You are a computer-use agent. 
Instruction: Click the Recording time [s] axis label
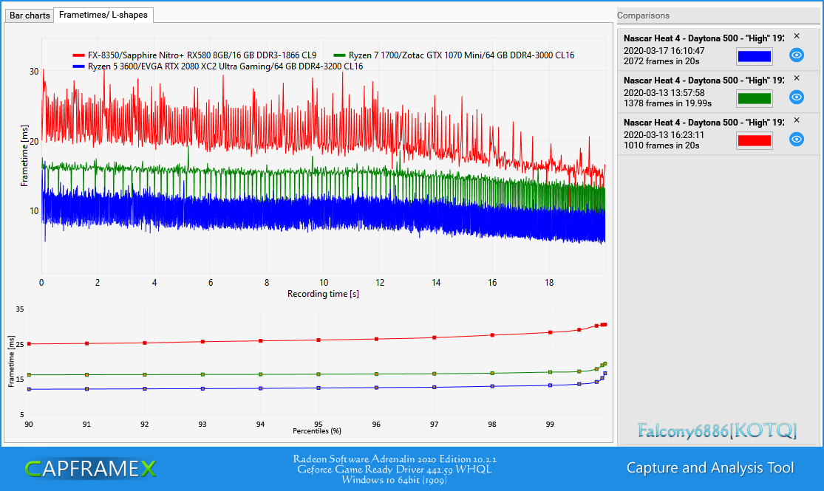click(323, 294)
